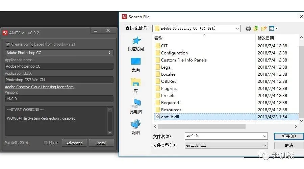Viewport: 304px width, 169px height.
Task: Select Libraries (库) in sidebar
Action: pyautogui.click(x=136, y=86)
